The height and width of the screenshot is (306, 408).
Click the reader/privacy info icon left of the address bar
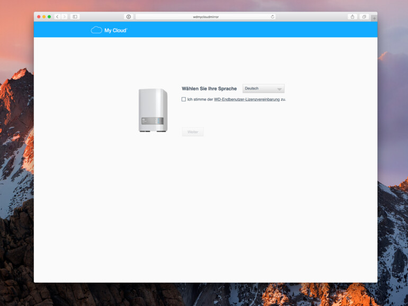[129, 16]
